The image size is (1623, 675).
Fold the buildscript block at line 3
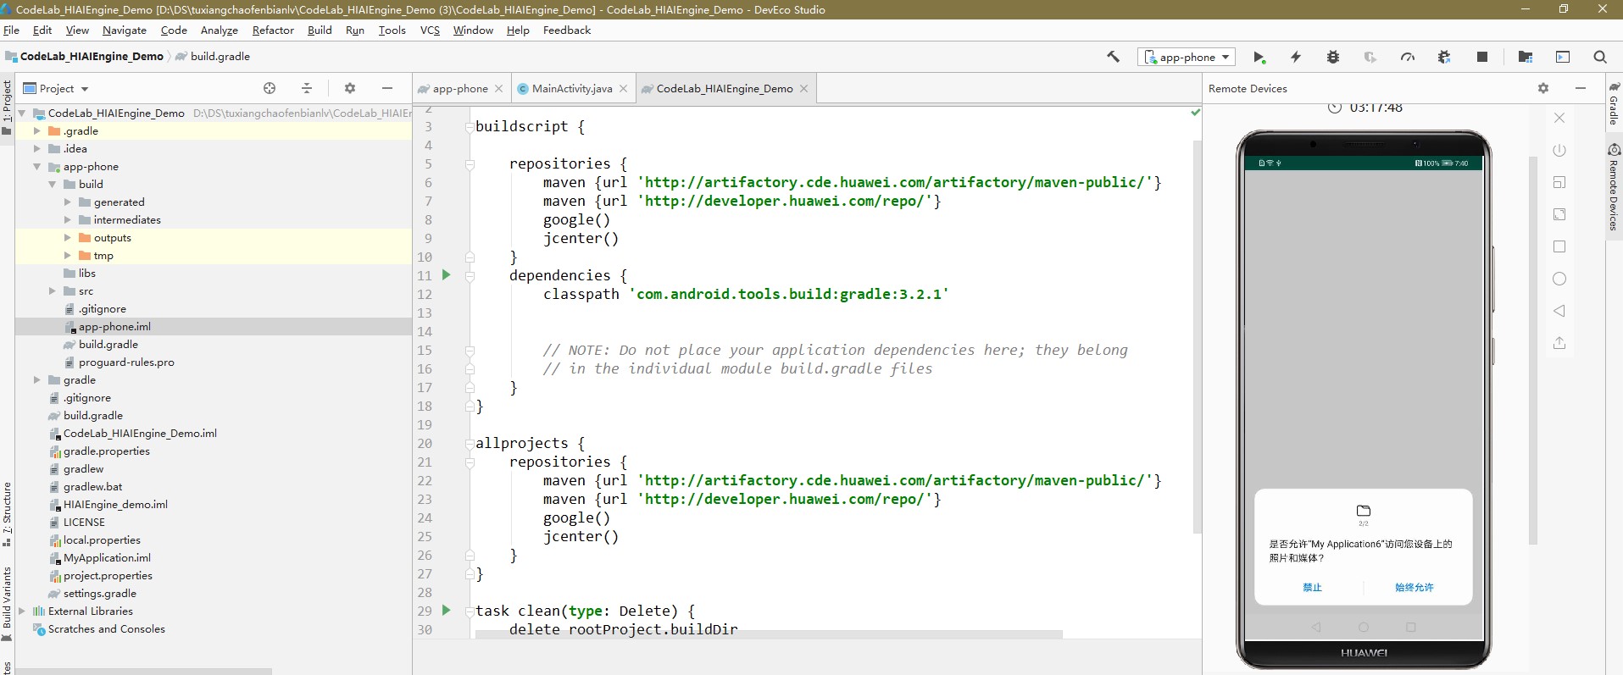pos(470,127)
